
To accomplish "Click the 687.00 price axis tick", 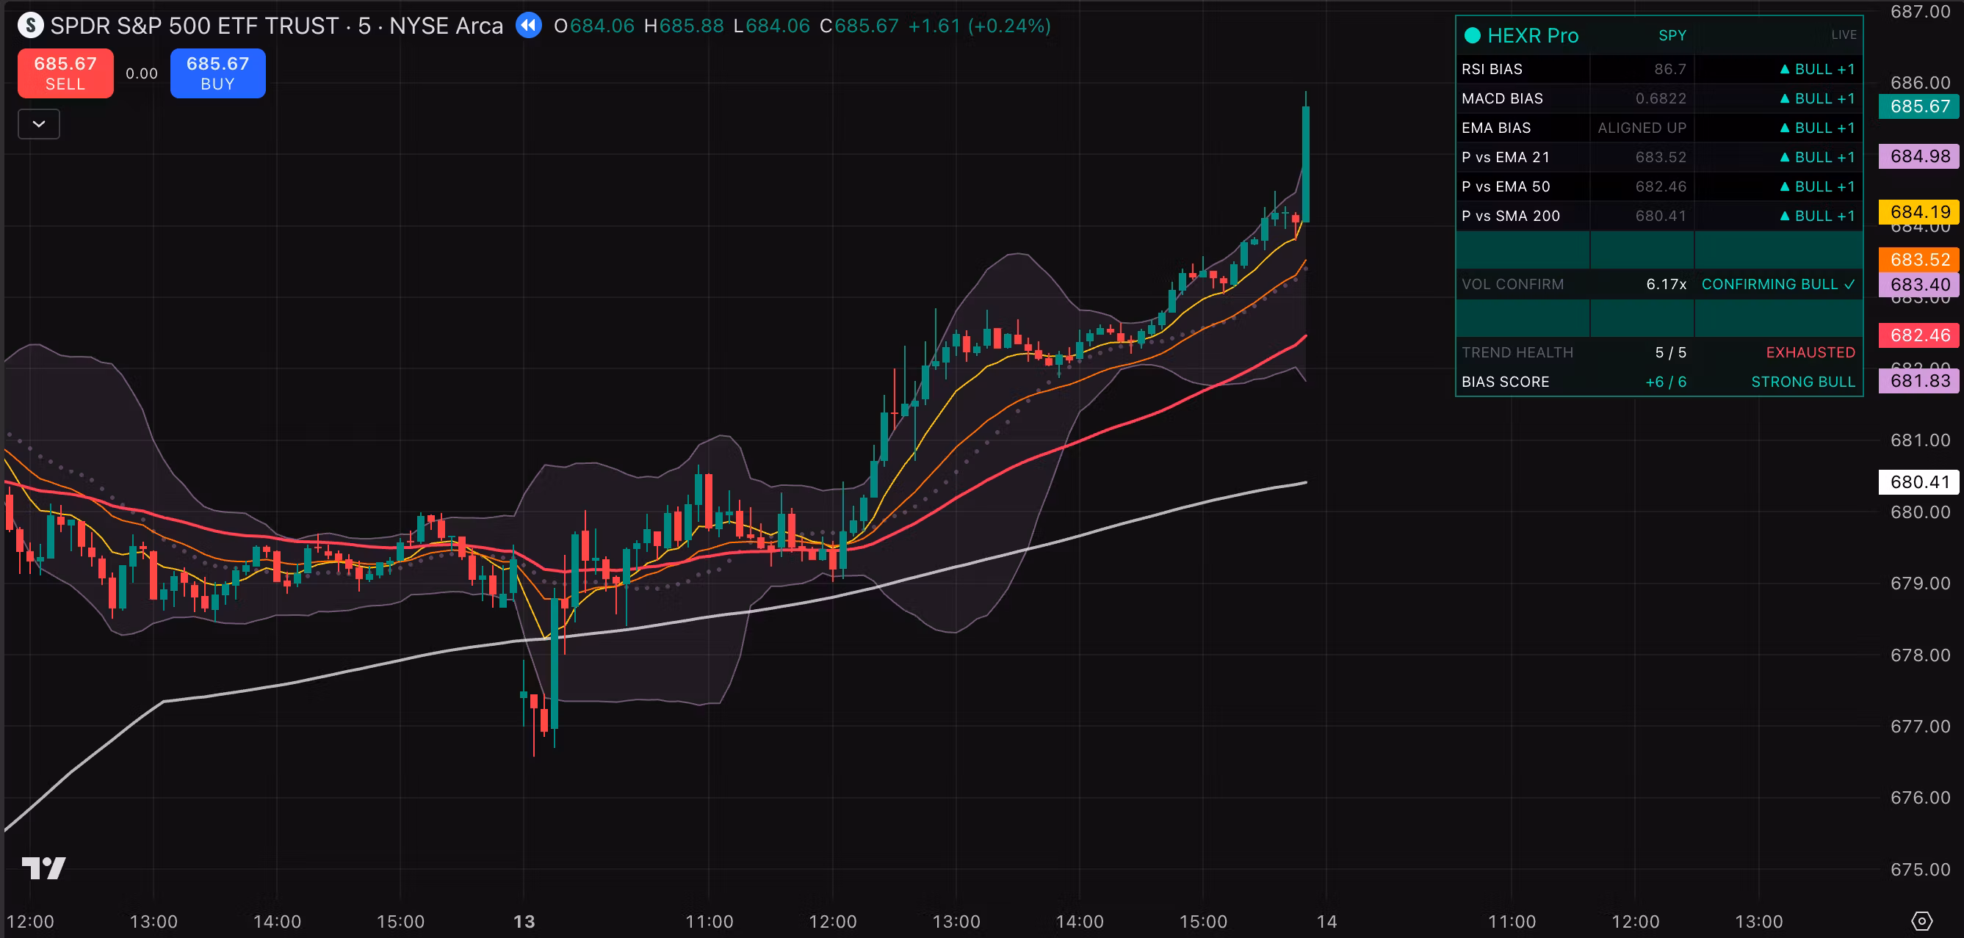I will (x=1920, y=12).
